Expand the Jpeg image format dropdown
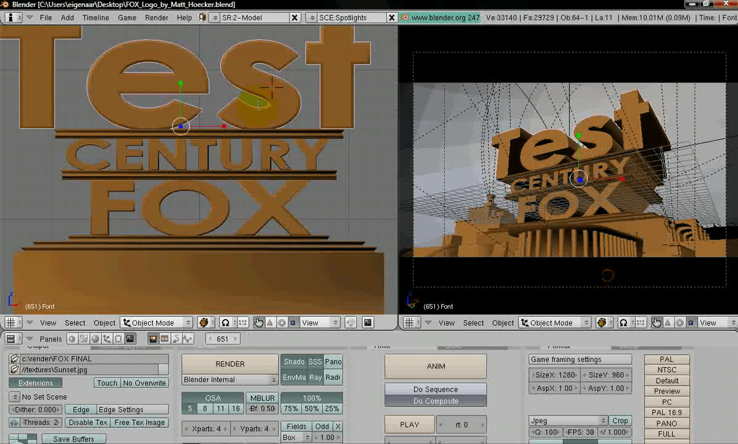 coord(568,421)
